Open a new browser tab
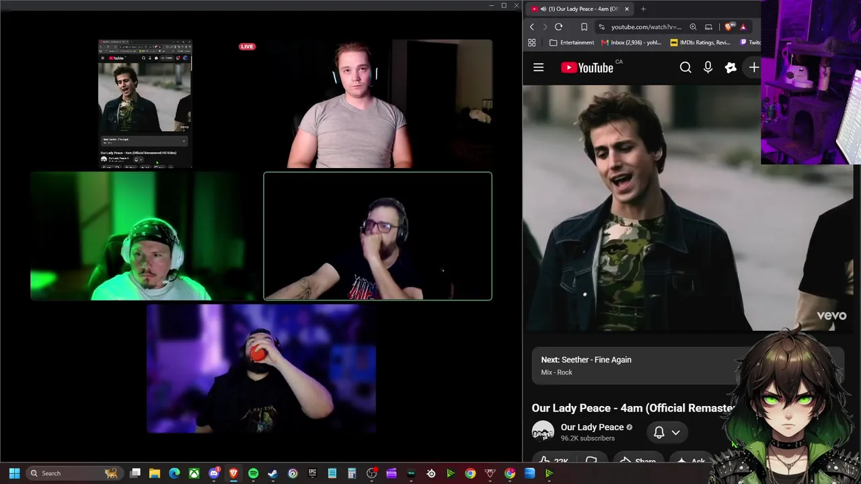861x484 pixels. pos(643,9)
